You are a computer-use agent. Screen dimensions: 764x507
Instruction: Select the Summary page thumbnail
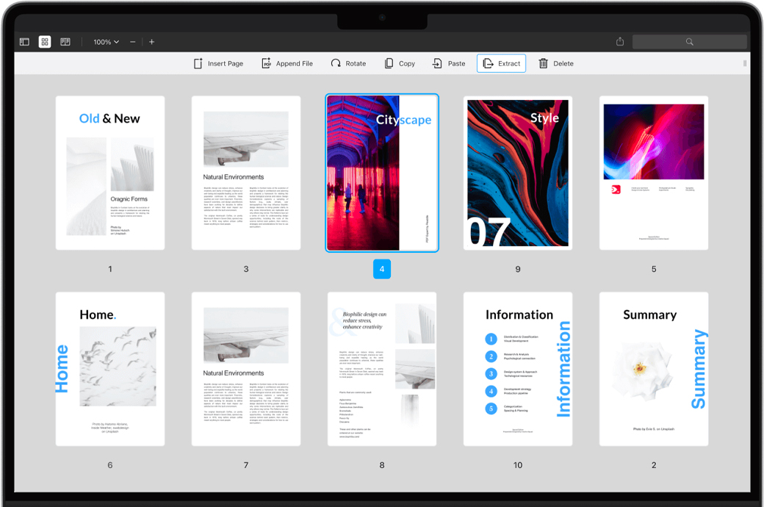coord(654,369)
